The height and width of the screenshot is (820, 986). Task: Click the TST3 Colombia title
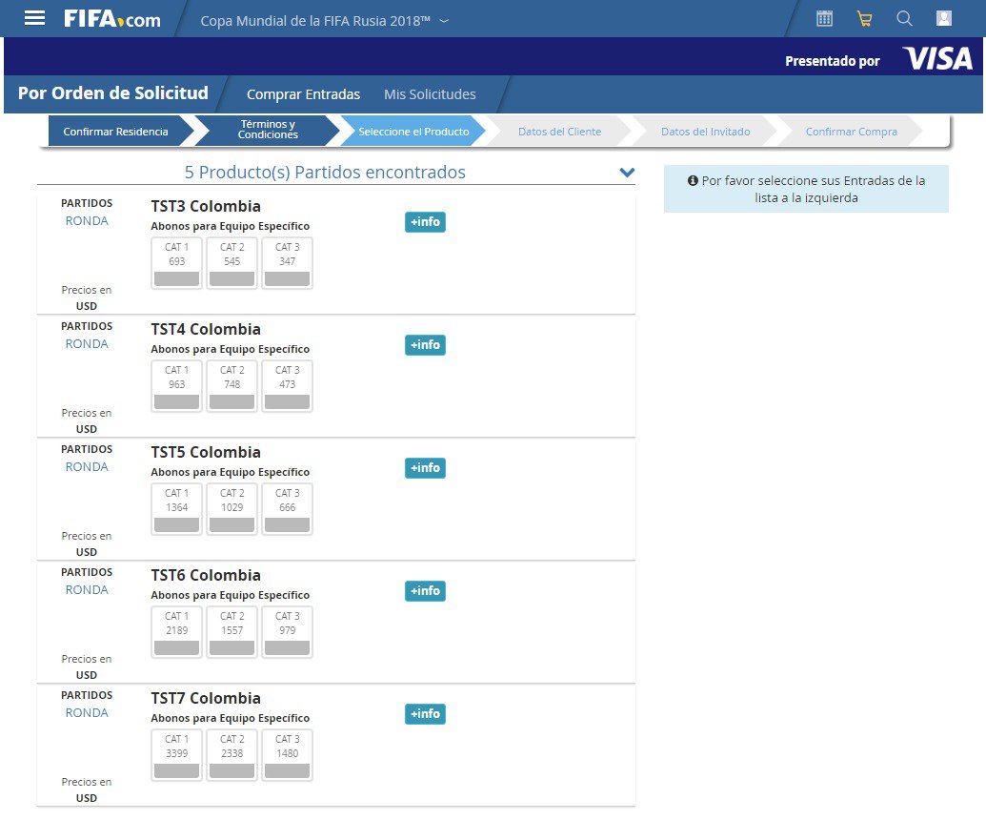[x=206, y=206]
